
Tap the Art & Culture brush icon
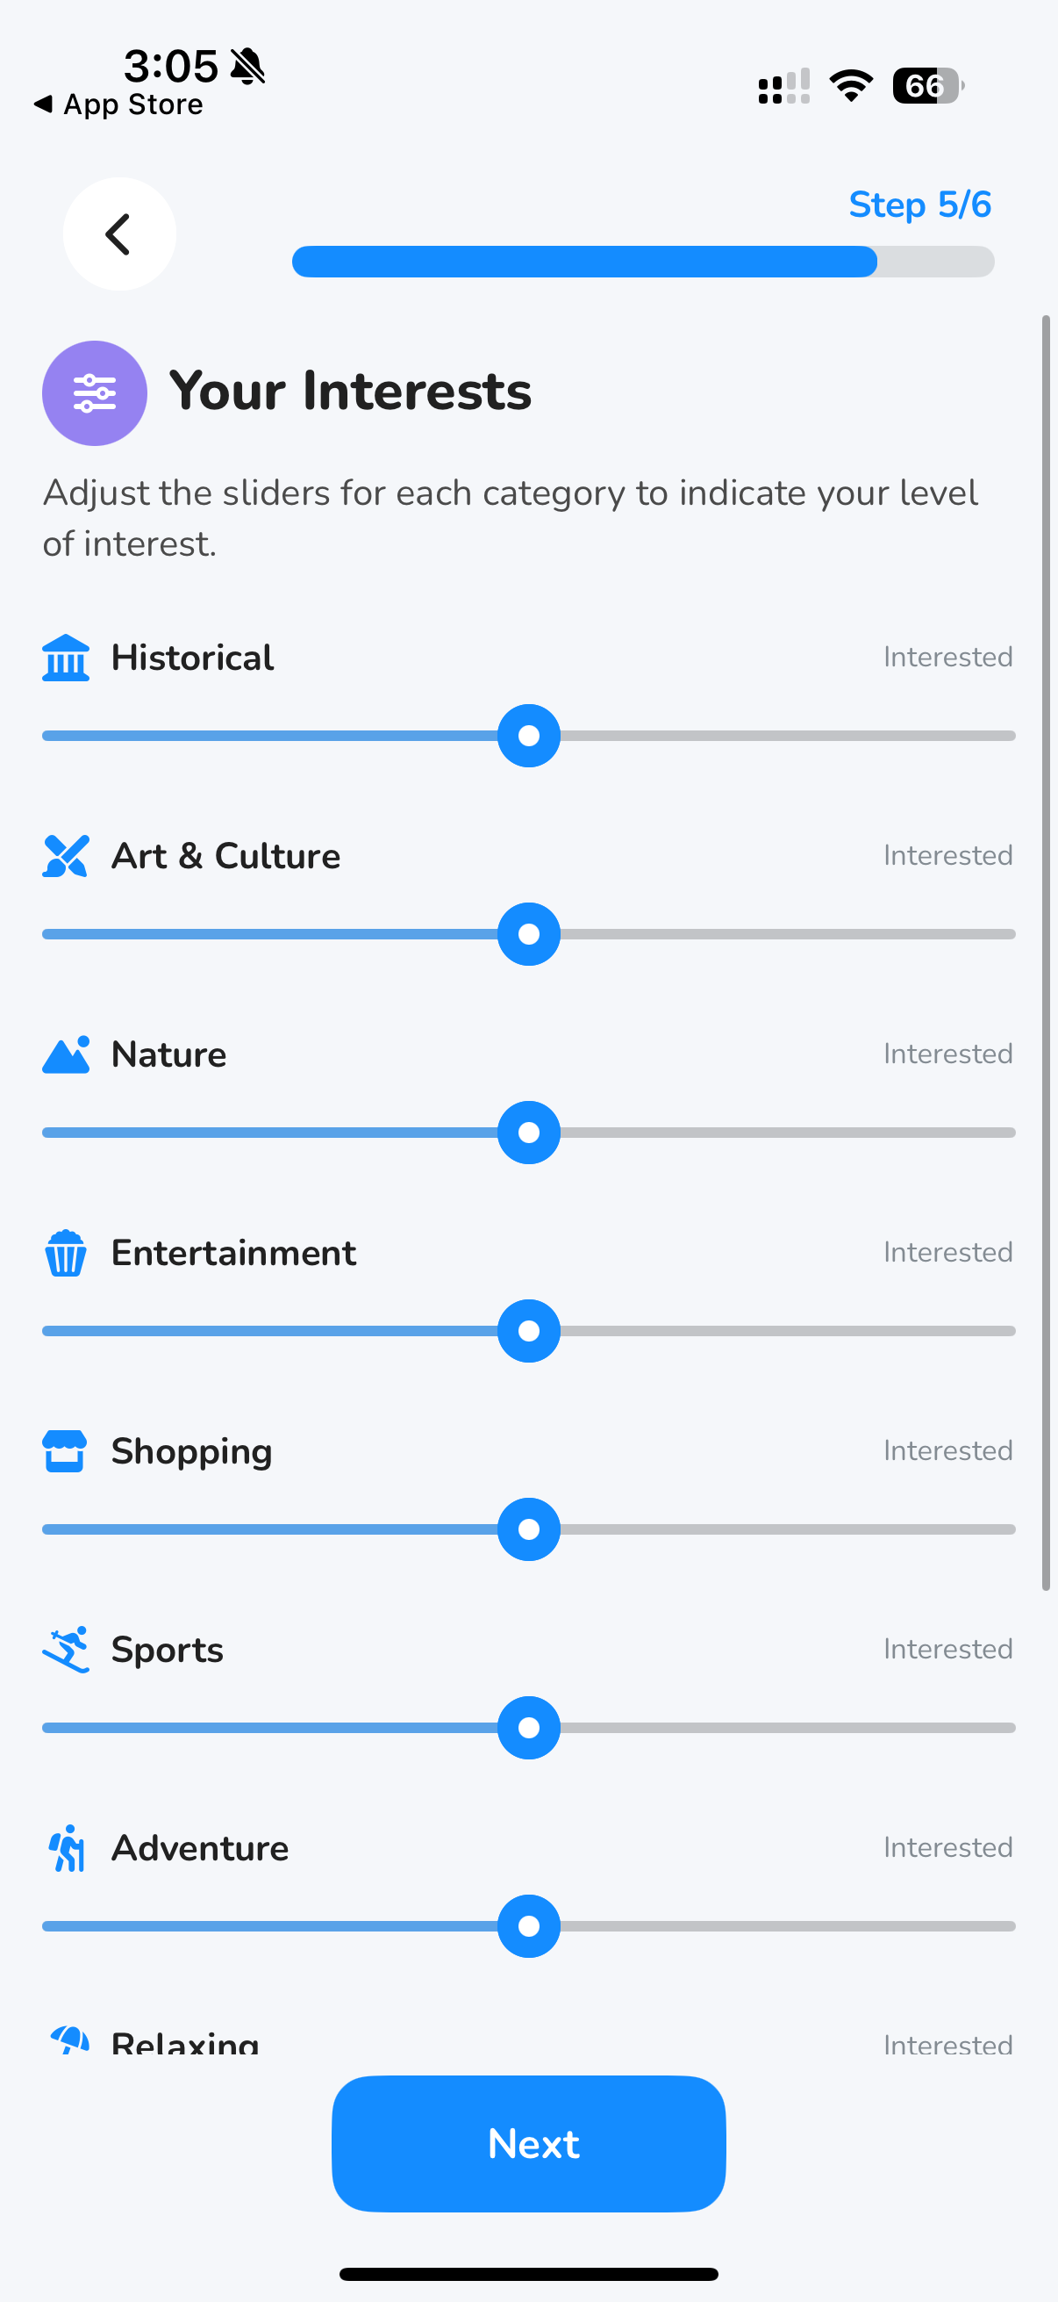[66, 856]
